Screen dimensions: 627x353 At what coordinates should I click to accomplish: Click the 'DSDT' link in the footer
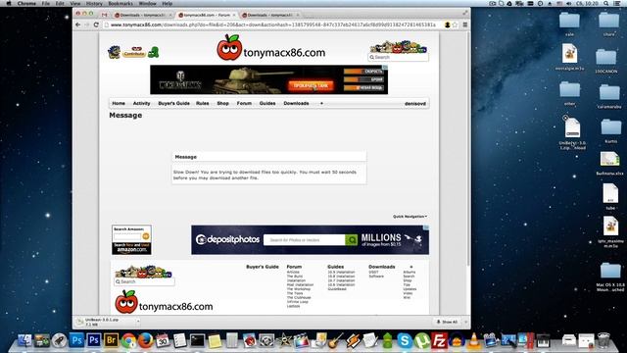[x=373, y=273]
